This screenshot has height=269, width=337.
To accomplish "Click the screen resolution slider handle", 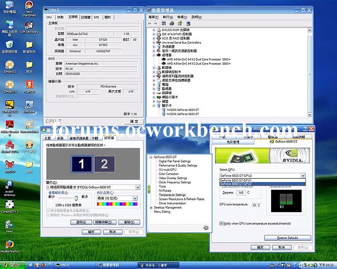I will click(76, 198).
